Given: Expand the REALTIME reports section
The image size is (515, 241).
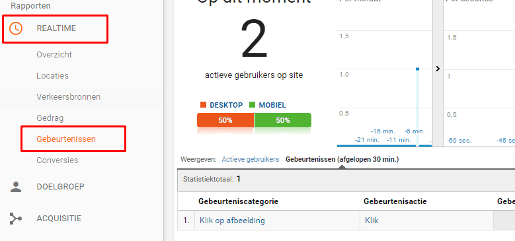Looking at the screenshot, I should pos(56,28).
